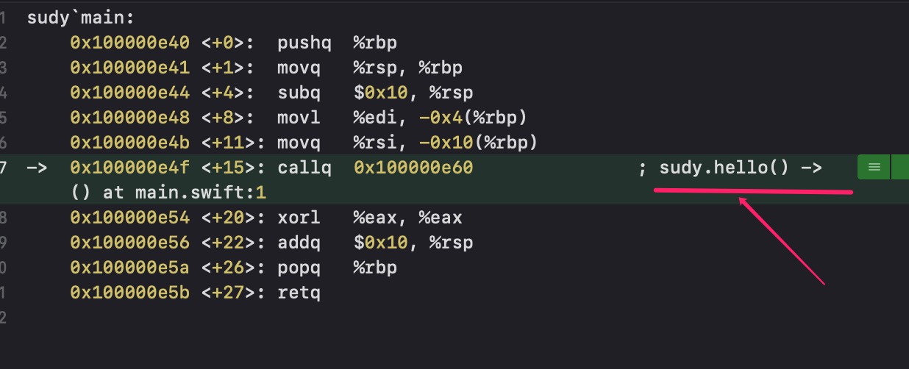Click the movl %edi, -0x4(%rbp) line

(402, 118)
